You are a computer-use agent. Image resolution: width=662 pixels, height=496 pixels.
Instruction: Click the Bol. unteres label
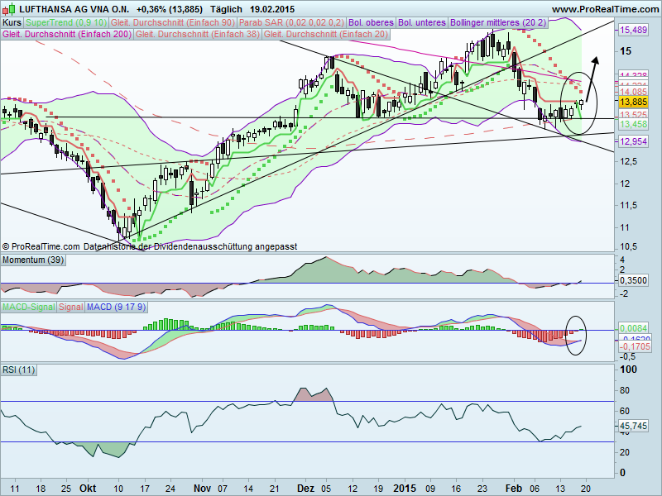tap(422, 22)
